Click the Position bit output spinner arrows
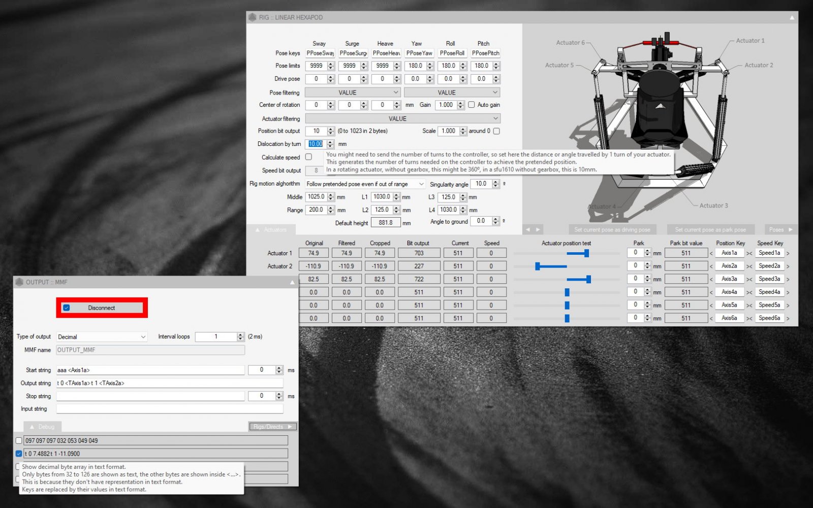Screen dimensions: 813x508 (x=331, y=131)
